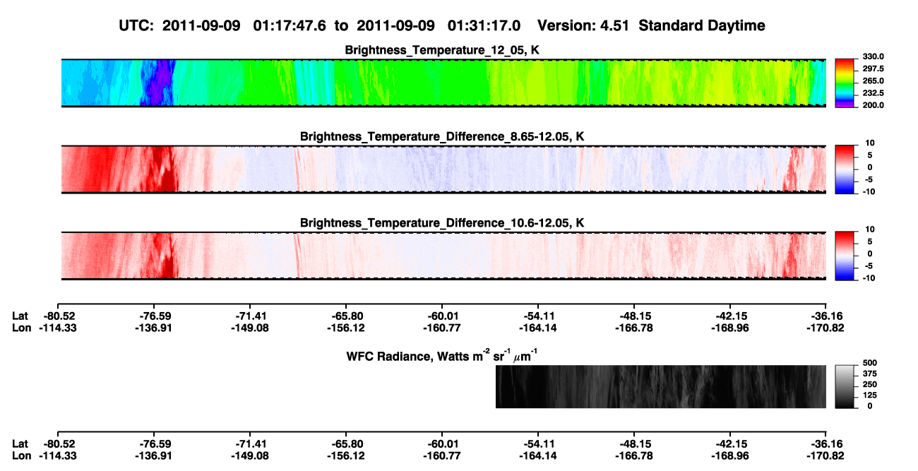
Task: Click the 125 tick on the WFC color bar
Action: [x=871, y=395]
